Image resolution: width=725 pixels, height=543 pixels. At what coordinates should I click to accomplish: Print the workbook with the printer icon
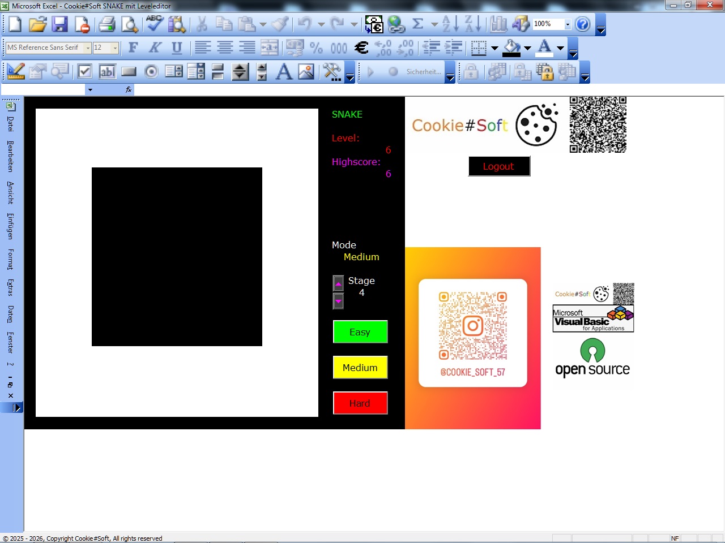click(x=107, y=24)
